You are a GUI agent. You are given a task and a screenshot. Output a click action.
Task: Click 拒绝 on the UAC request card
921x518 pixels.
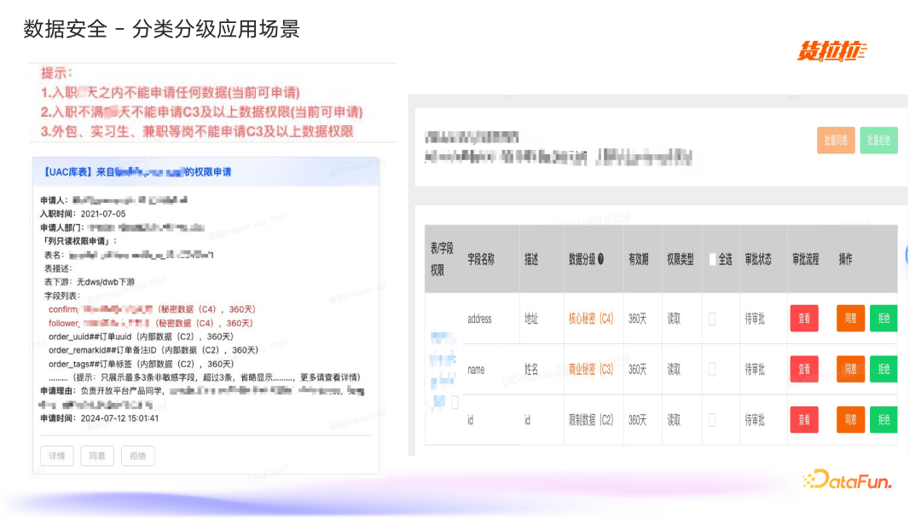coord(137,456)
